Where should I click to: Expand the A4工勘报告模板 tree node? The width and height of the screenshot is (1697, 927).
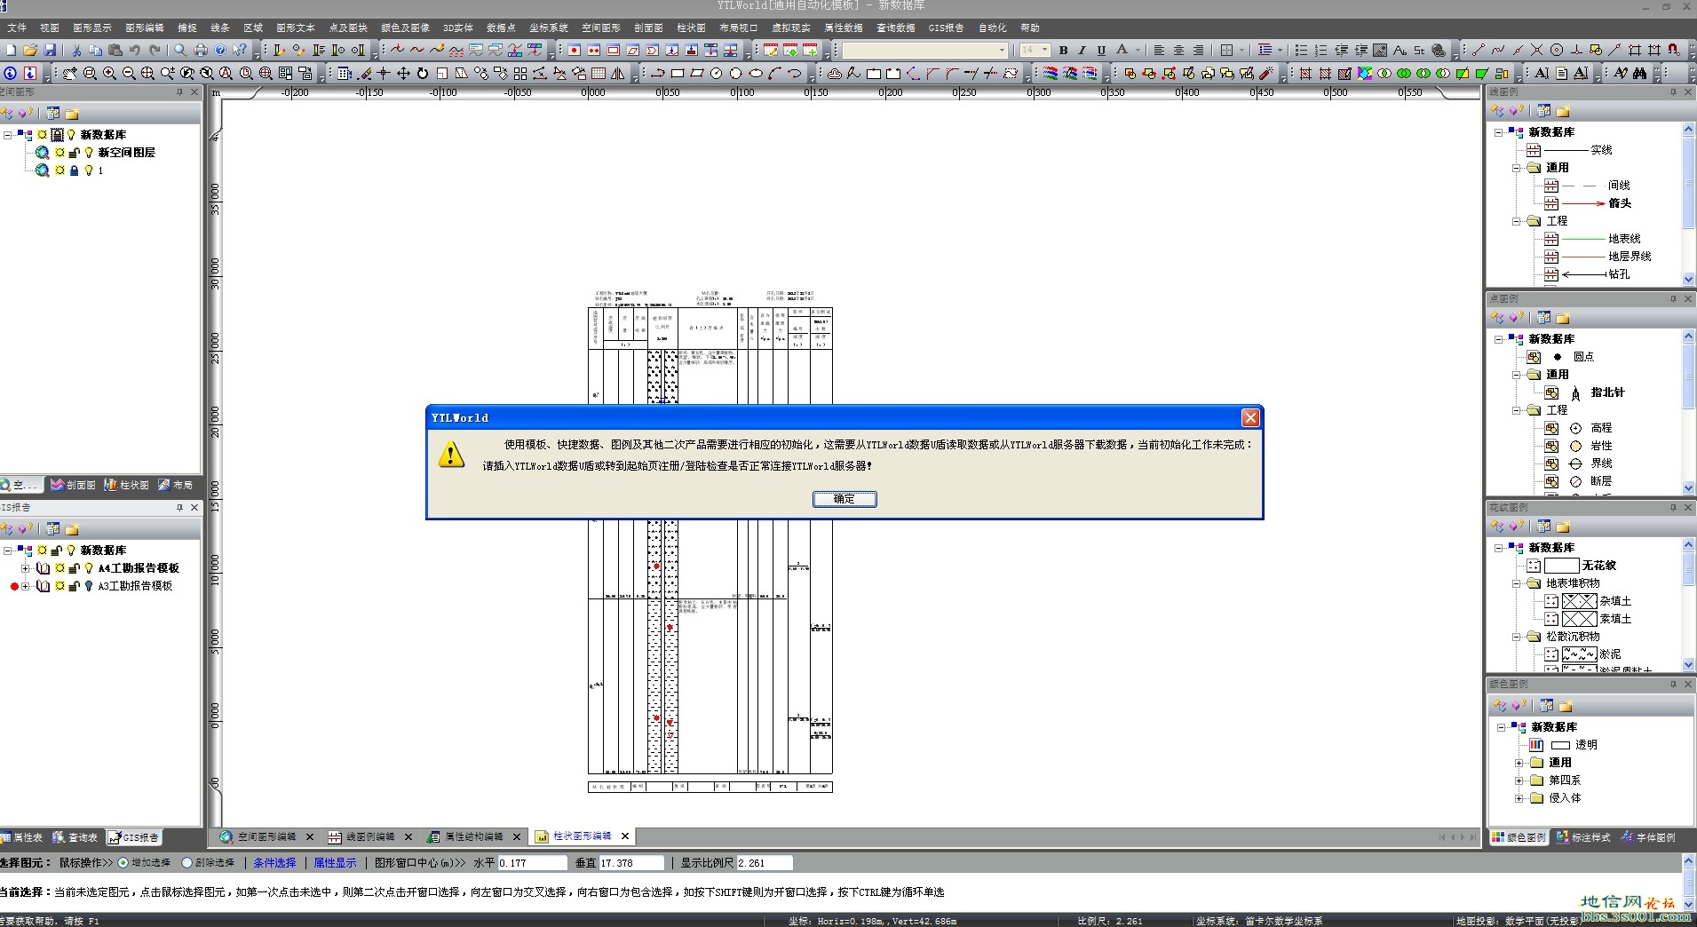pos(25,568)
